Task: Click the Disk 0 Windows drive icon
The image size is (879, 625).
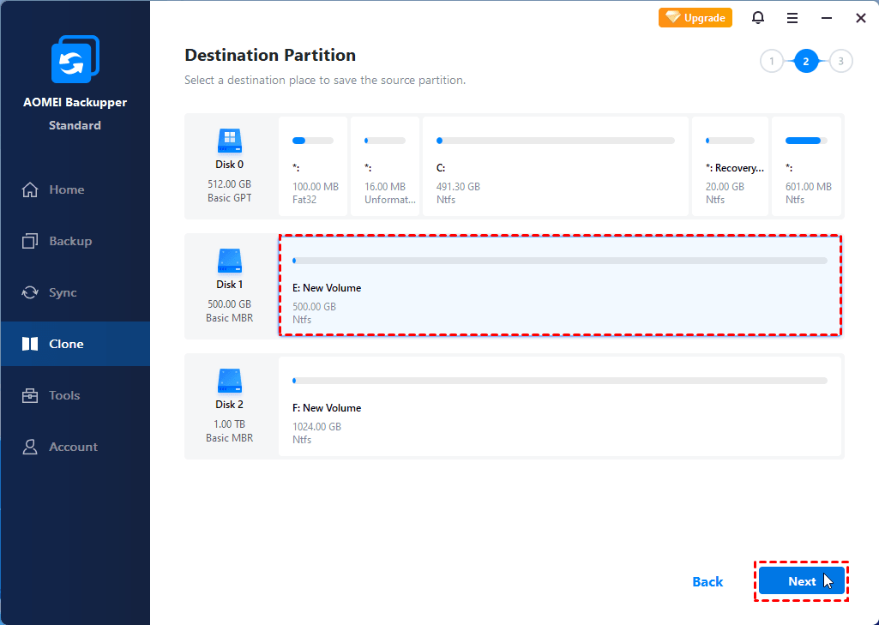Action: 229,141
